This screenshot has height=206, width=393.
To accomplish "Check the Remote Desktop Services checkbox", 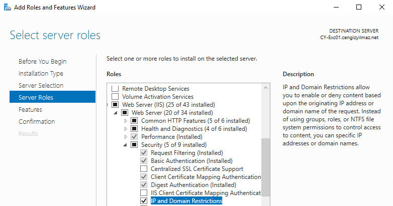I will tap(115, 89).
